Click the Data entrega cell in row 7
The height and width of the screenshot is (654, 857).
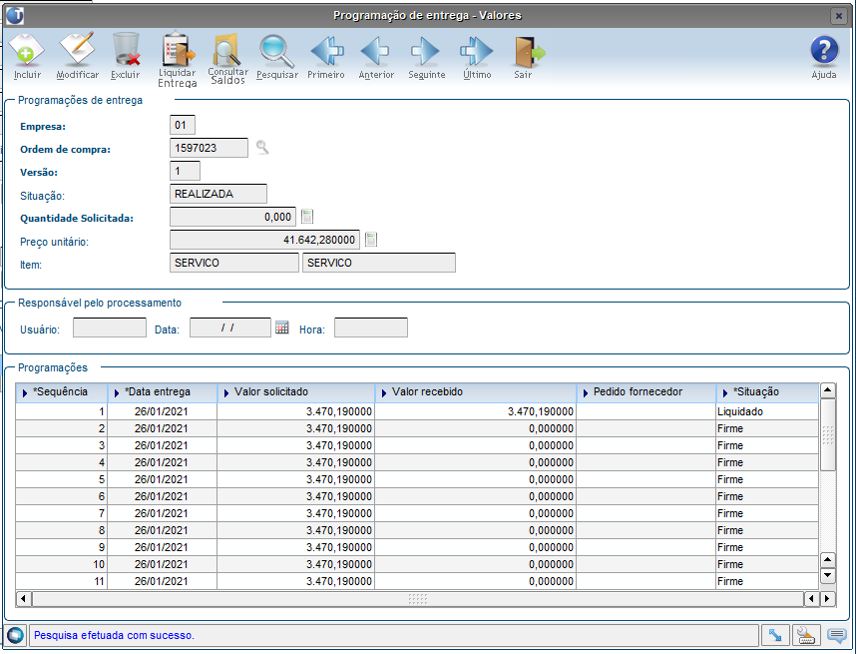(x=163, y=513)
